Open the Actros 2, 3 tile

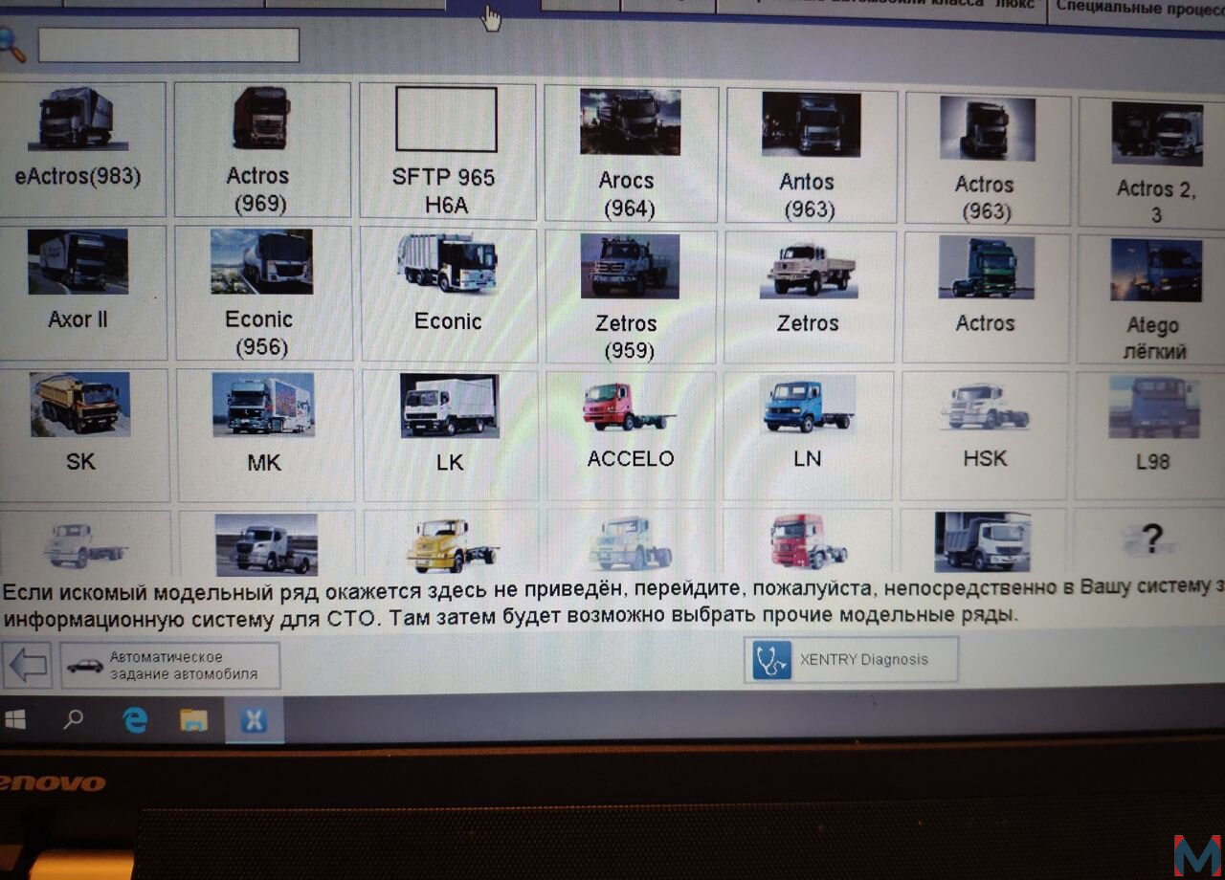point(1153,162)
